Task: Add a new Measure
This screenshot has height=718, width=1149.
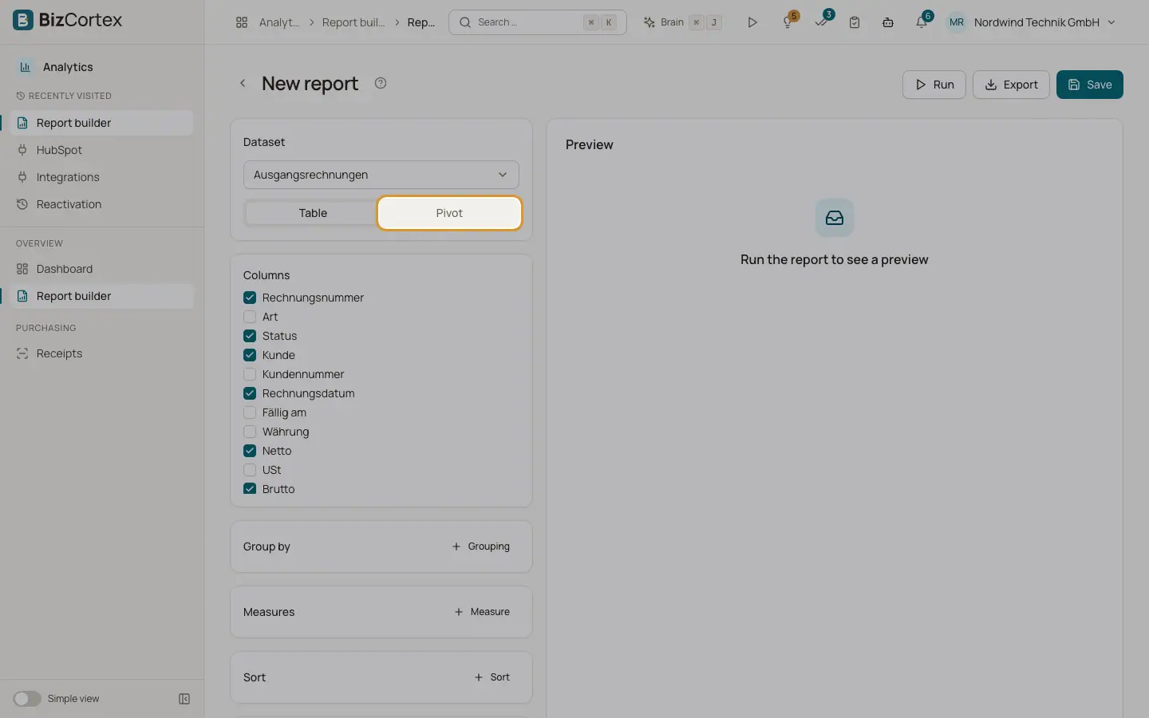Action: (x=482, y=612)
